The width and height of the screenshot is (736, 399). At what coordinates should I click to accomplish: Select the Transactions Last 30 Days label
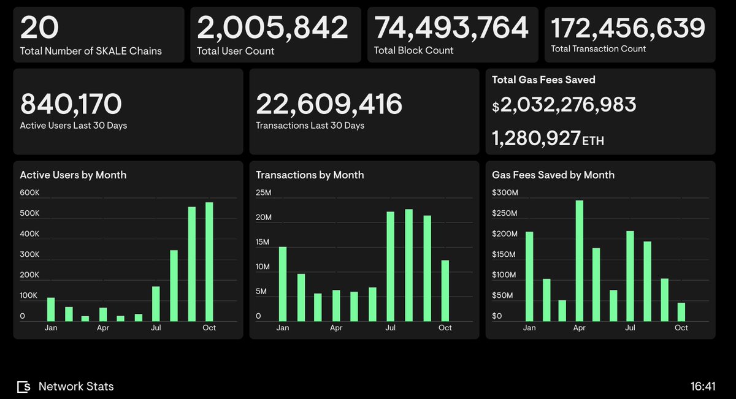310,126
